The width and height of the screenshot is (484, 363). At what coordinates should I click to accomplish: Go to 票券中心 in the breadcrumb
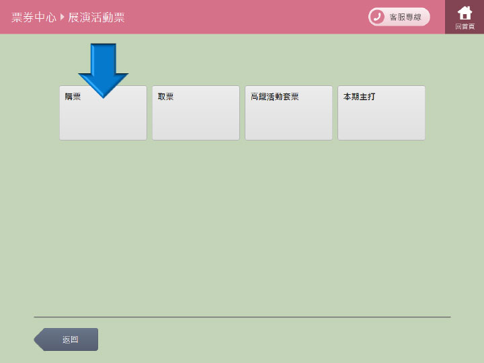pyautogui.click(x=34, y=17)
